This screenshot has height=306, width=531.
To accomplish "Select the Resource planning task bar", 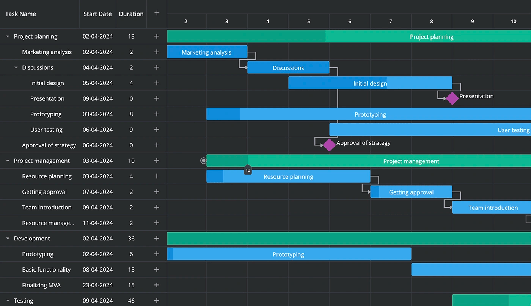I will pyautogui.click(x=288, y=176).
